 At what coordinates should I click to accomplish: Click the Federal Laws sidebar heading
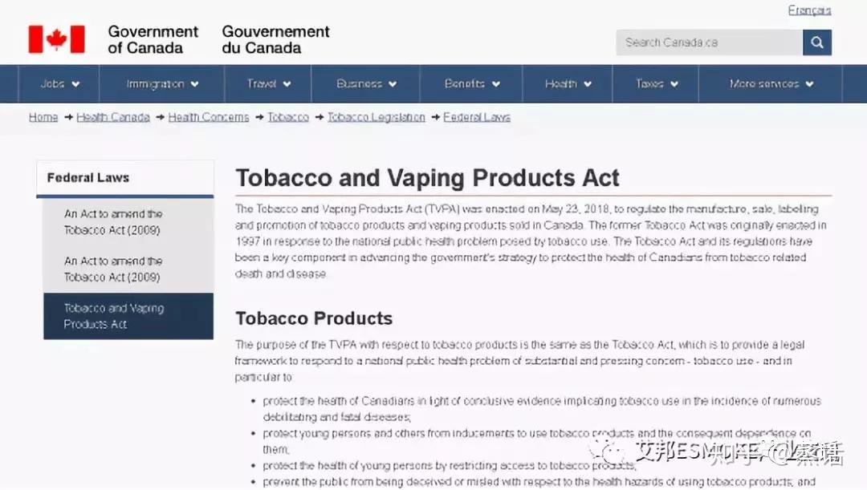coord(88,178)
